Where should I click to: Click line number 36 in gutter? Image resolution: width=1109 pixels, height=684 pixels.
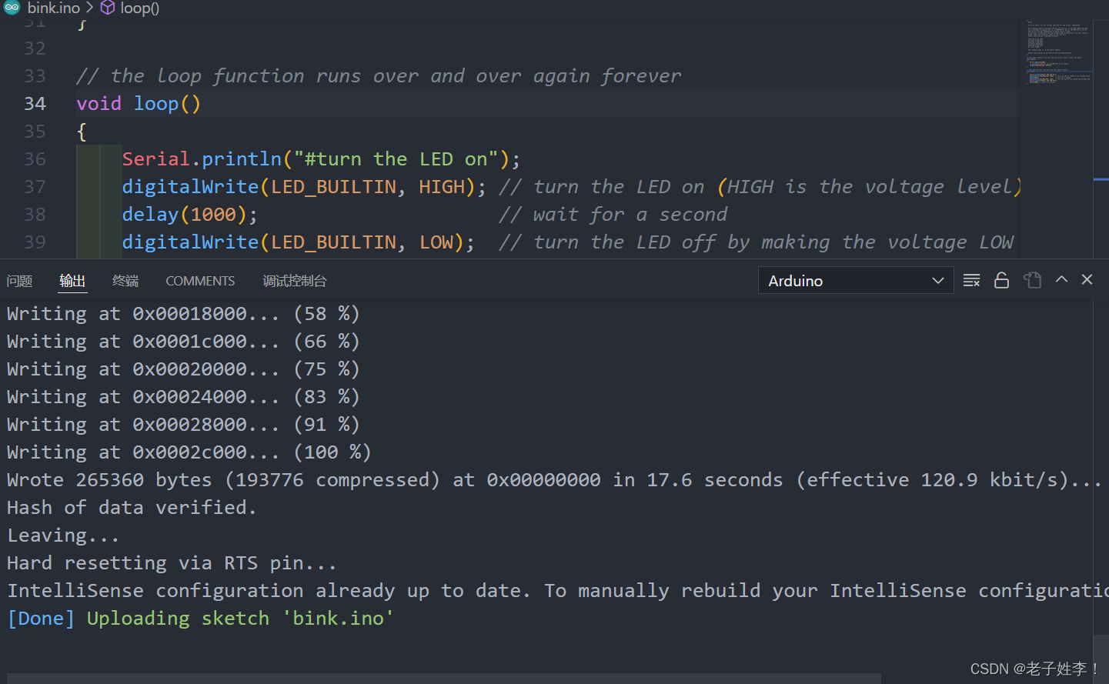(x=35, y=158)
